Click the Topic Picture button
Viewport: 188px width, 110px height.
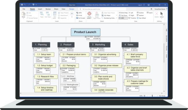click(x=63, y=13)
